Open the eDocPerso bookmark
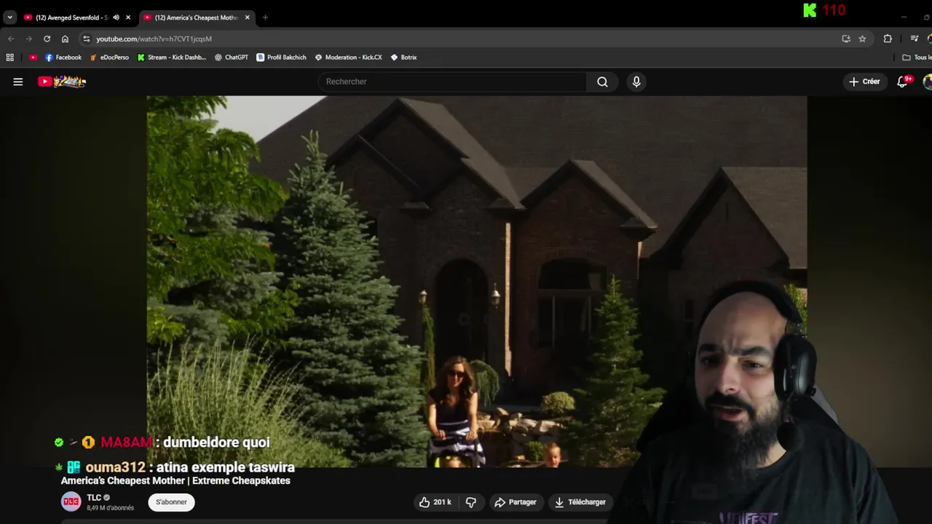Viewport: 932px width, 524px height. 109,57
